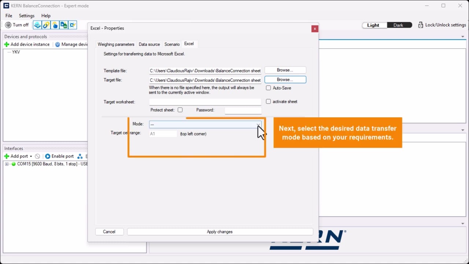Image resolution: width=469 pixels, height=264 pixels.
Task: Click the green status dot beside COM15
Action: 14,164
